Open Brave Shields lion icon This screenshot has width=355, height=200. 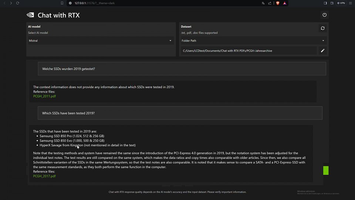(278, 3)
